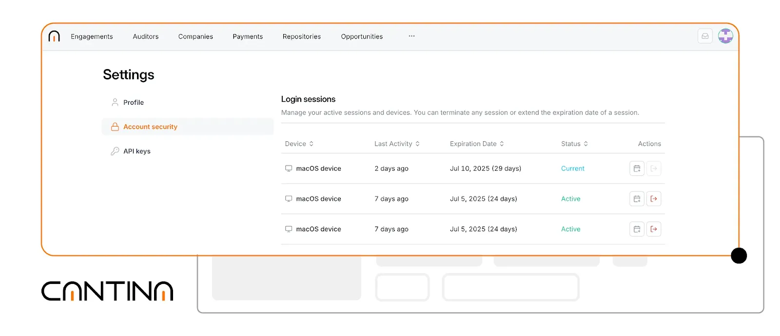780x336 pixels.
Task: Sort sessions by Last Activity column
Action: coord(397,144)
